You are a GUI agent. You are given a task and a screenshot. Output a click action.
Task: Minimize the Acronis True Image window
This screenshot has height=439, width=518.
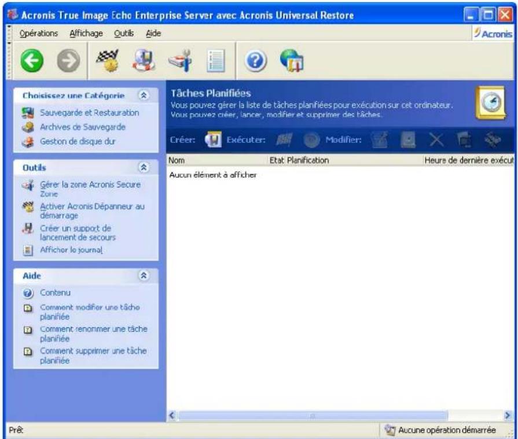click(471, 14)
